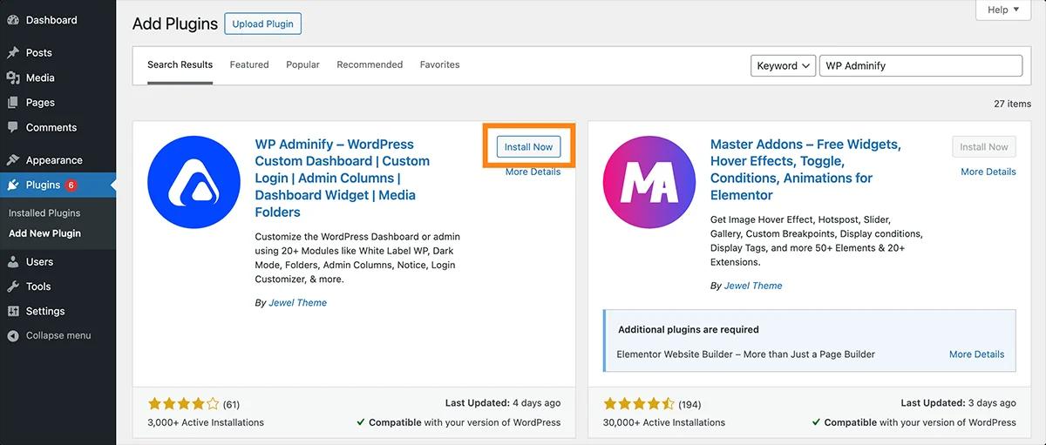This screenshot has width=1046, height=445.
Task: Click the Media menu label
Action: [x=40, y=78]
